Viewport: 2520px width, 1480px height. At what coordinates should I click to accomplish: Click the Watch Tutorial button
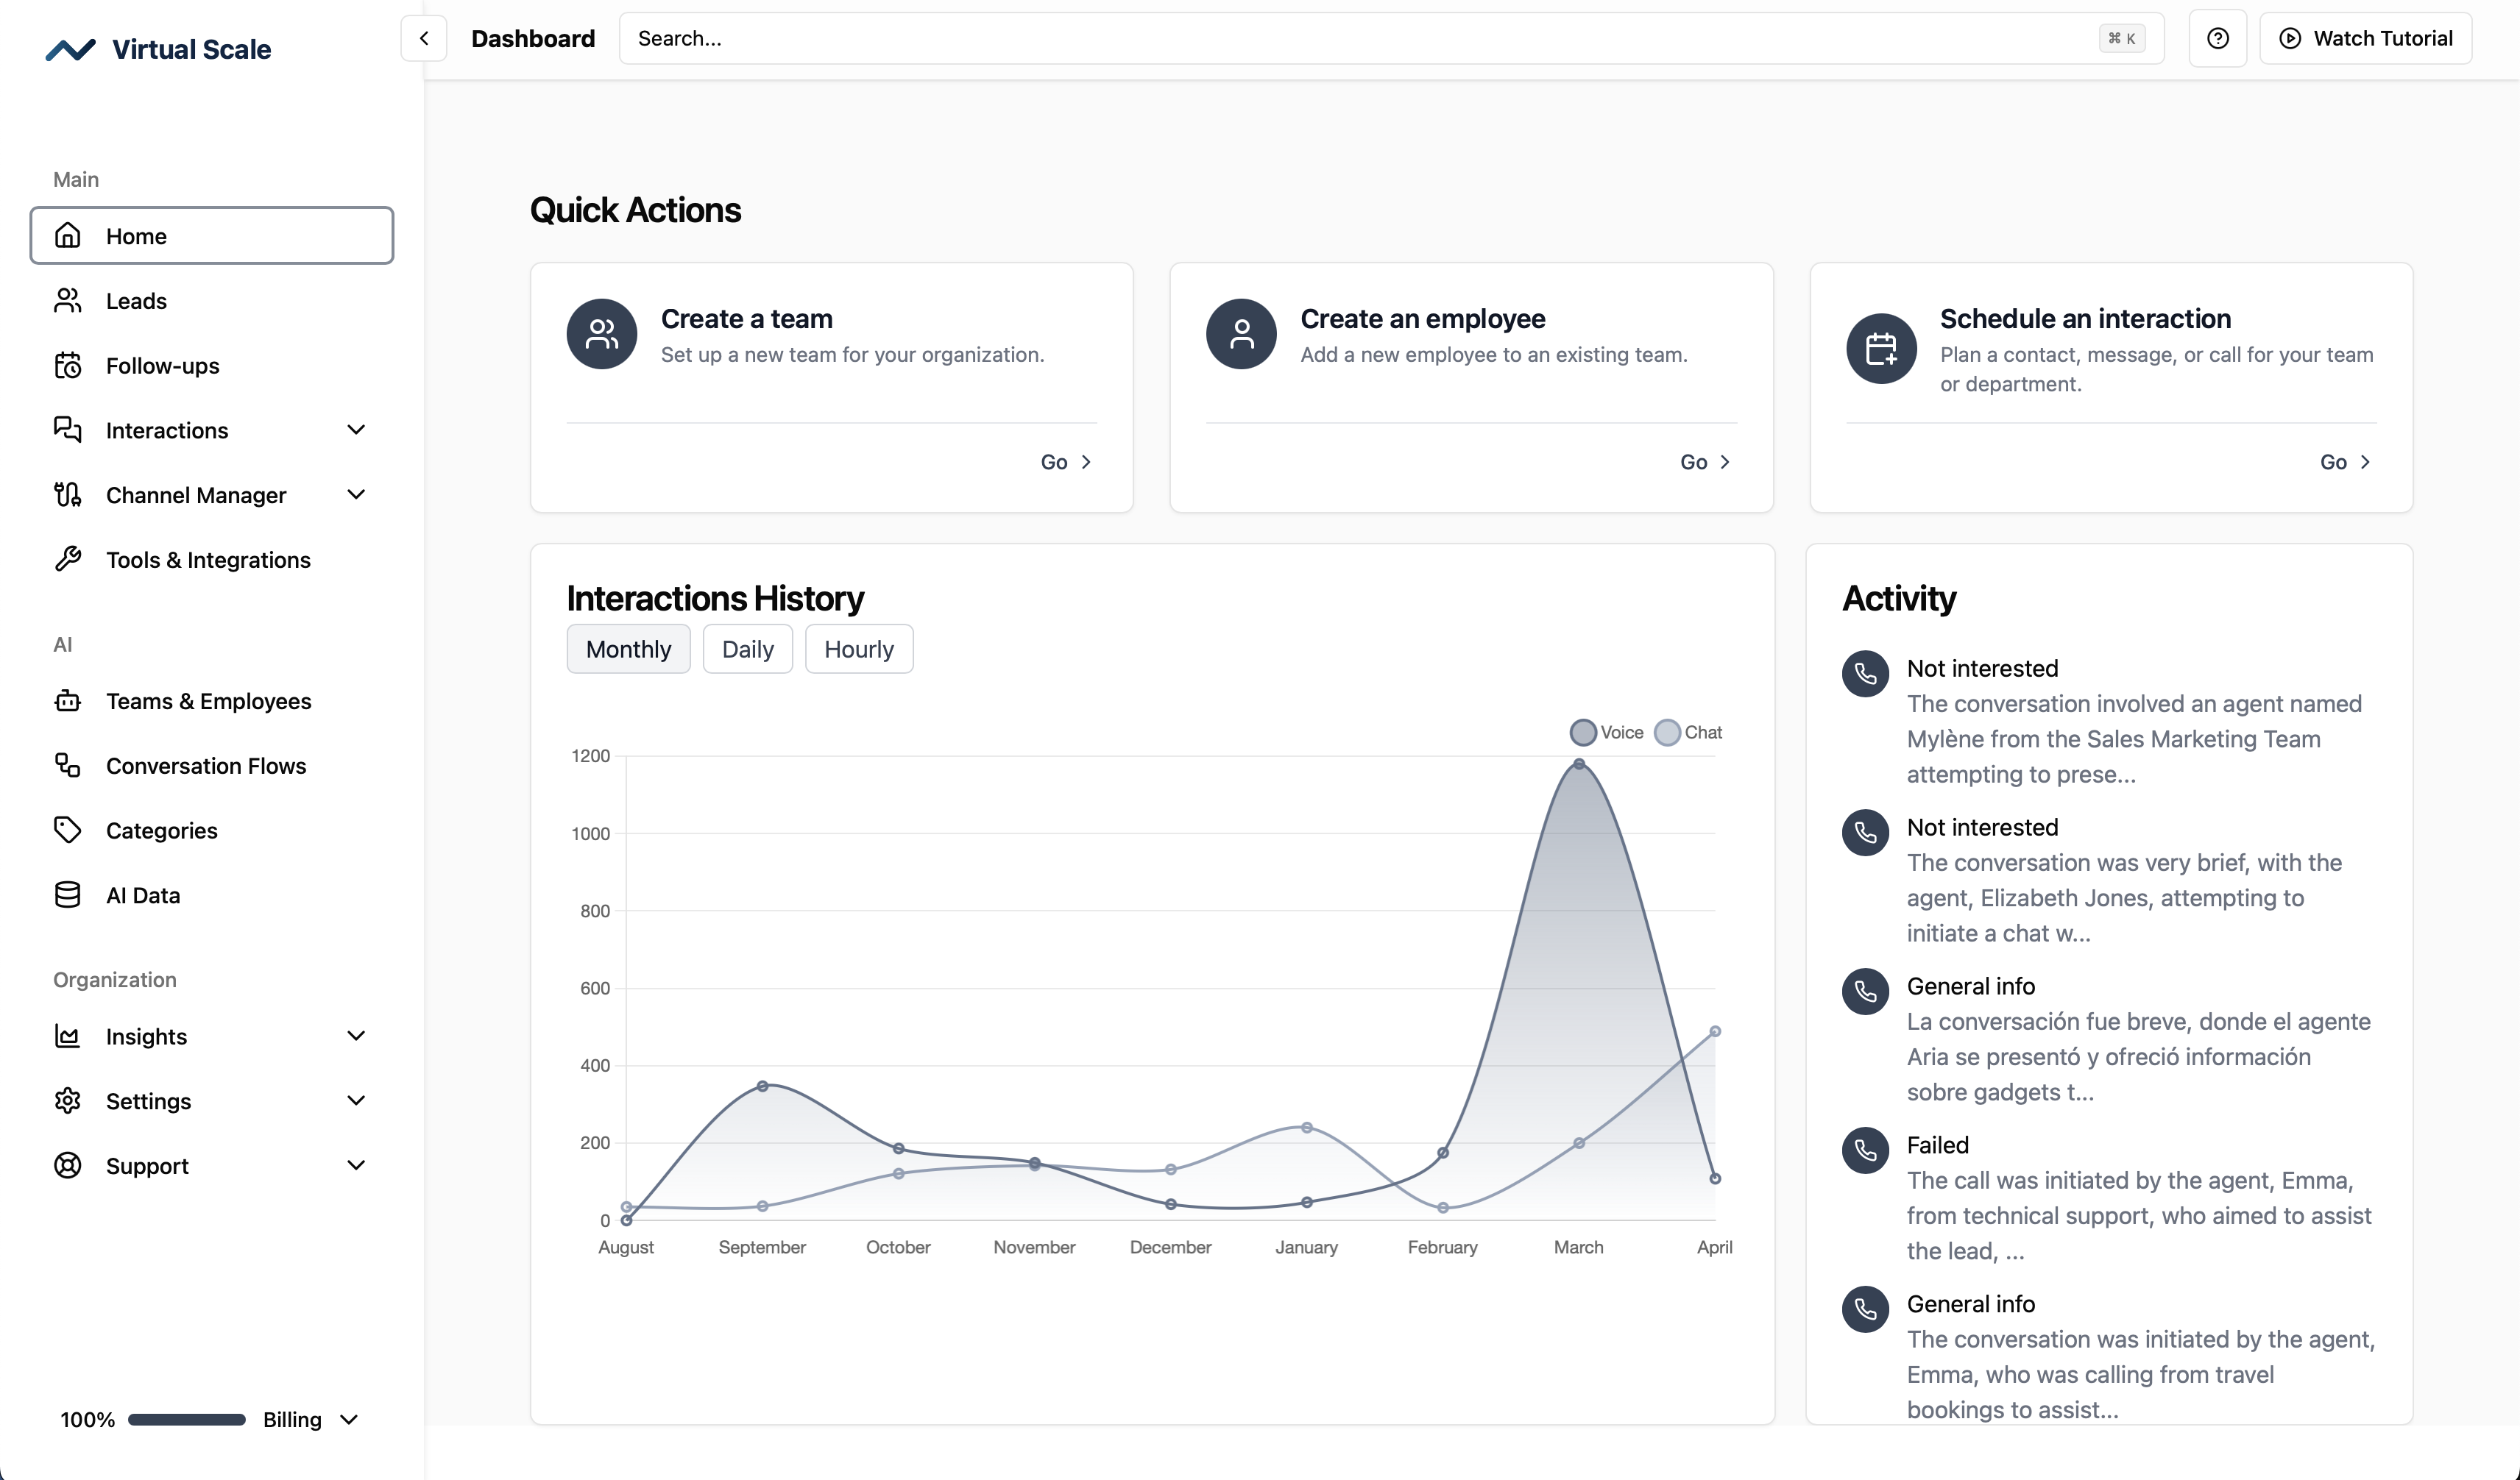click(2365, 39)
